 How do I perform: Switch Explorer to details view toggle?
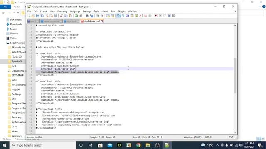click(259, 139)
